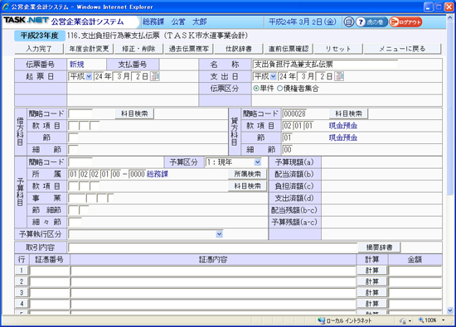Image resolution: width=456 pixels, height=327 pixels.
Task: Click the ローカル イントラネット zone indicator
Action: [345, 320]
